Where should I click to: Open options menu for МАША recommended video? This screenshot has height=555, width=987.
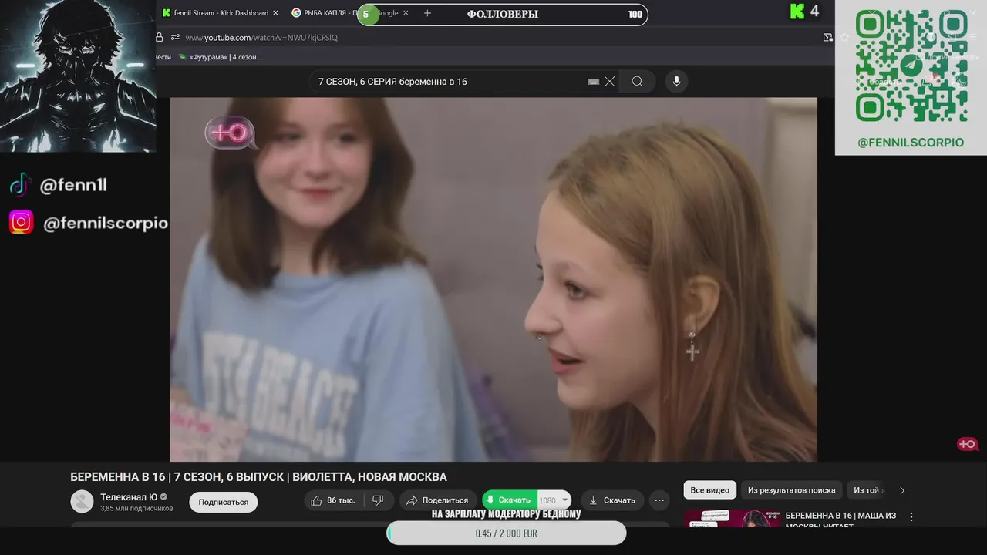[911, 517]
